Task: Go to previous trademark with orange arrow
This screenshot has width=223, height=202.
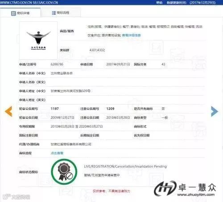Action: [8, 111]
